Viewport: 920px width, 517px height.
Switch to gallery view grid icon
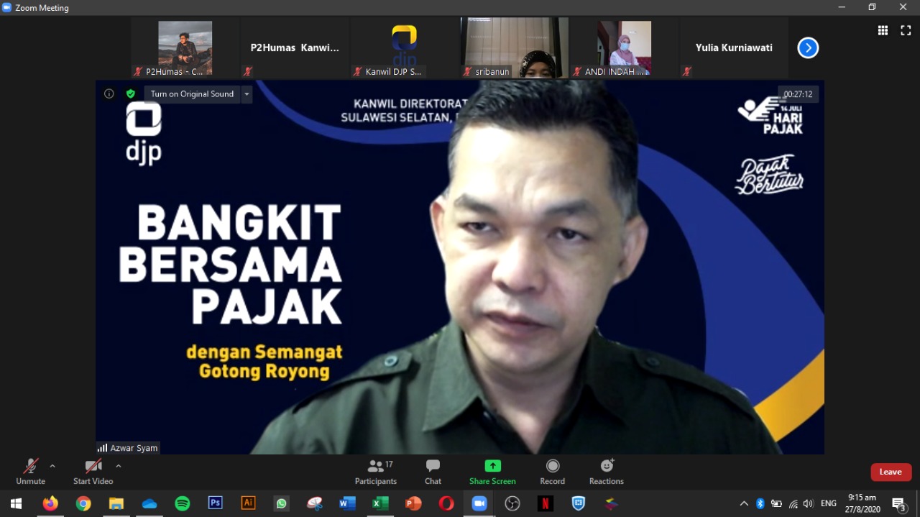(x=883, y=30)
